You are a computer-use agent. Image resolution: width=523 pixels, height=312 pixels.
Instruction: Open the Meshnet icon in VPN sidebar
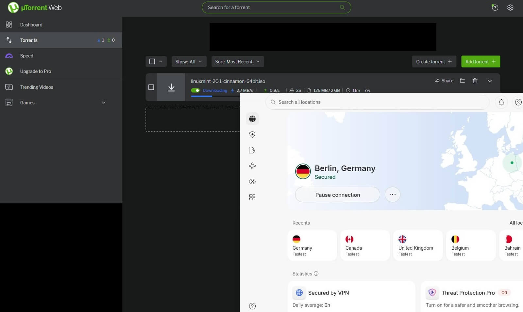pyautogui.click(x=252, y=165)
